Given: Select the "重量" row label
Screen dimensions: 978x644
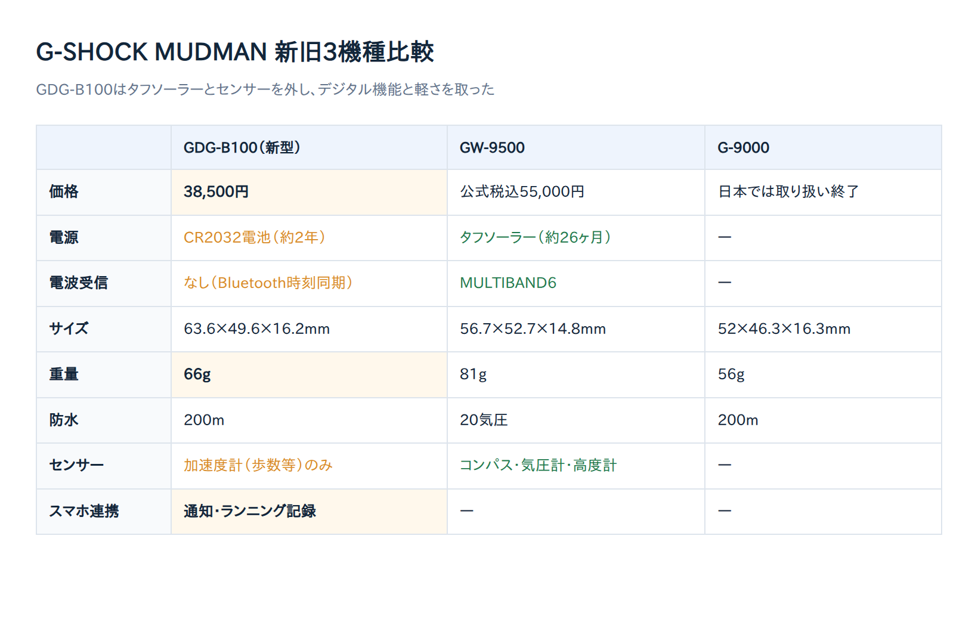Looking at the screenshot, I should point(104,374).
